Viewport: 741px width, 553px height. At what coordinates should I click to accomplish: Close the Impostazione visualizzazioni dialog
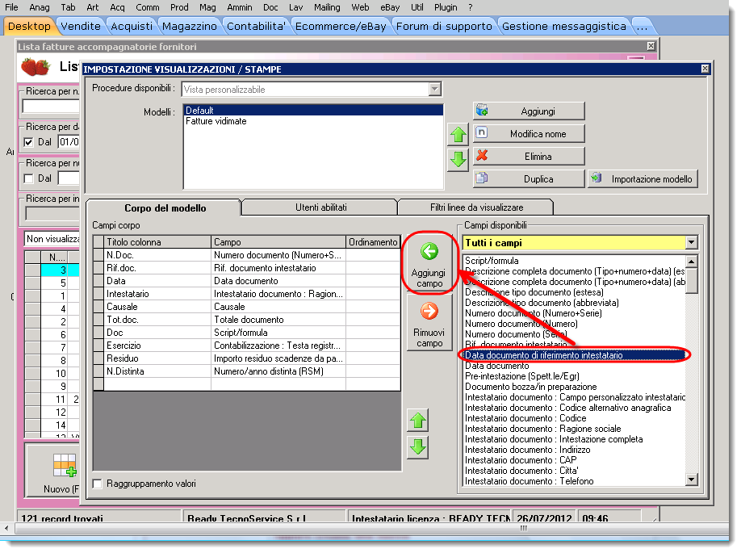pos(705,69)
